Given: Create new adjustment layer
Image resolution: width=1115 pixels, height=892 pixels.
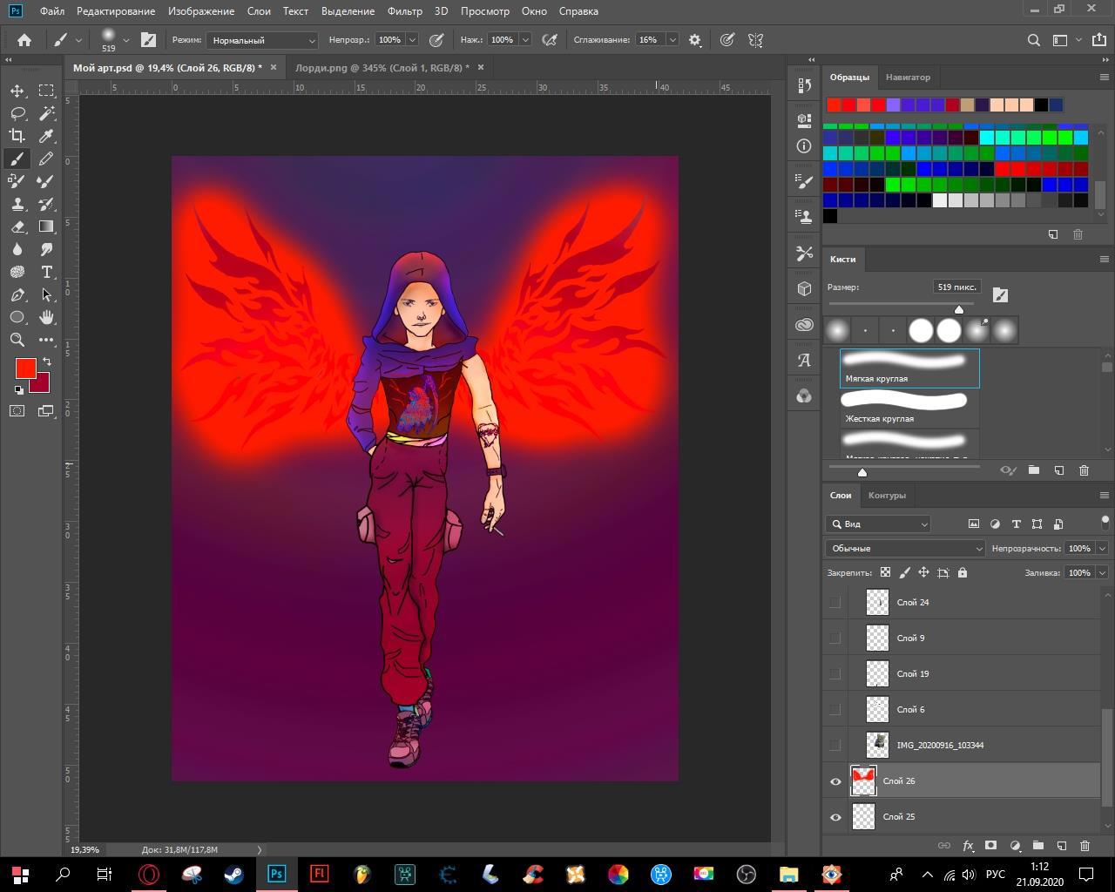Looking at the screenshot, I should 1015,845.
